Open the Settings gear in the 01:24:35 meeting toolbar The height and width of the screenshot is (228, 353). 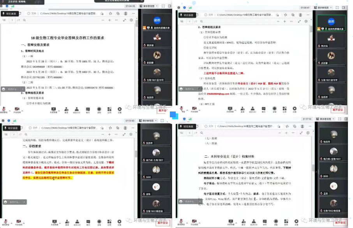(120, 108)
